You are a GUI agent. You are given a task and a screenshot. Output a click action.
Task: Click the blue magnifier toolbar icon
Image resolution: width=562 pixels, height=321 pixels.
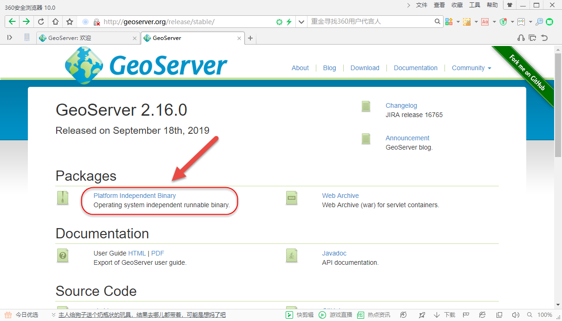pos(539,22)
